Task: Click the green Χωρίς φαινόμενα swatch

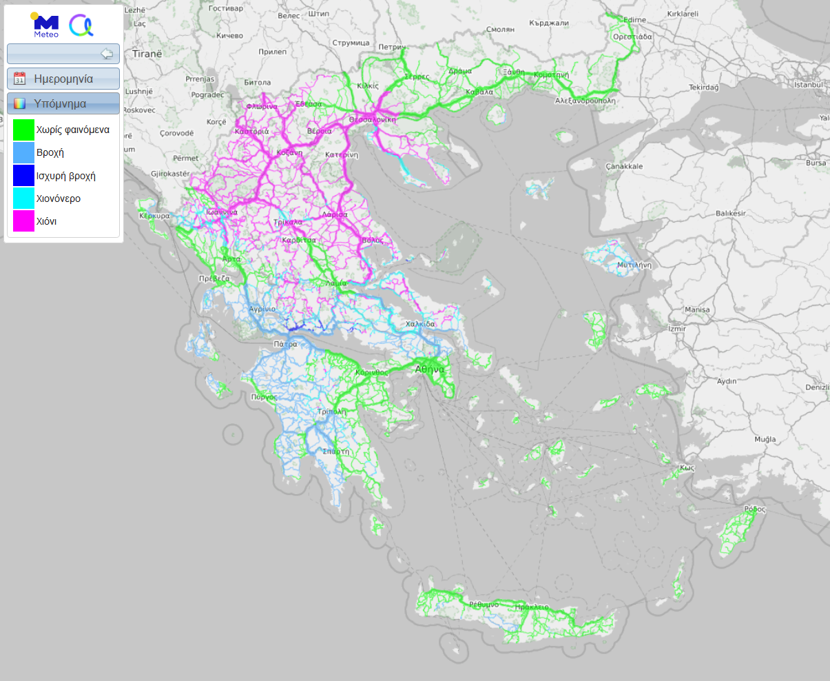Action: pos(23,130)
